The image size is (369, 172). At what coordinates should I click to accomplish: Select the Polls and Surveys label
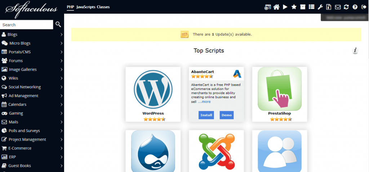[x=24, y=131]
